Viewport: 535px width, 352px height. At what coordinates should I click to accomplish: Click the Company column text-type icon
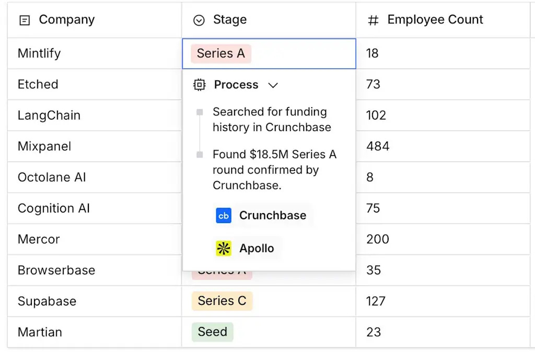24,20
